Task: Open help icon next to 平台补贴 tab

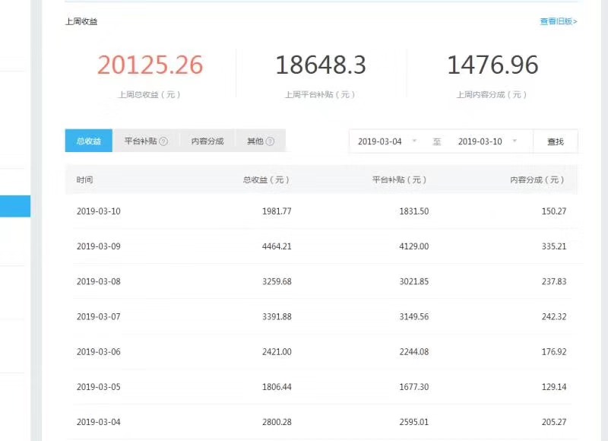Action: coord(163,141)
